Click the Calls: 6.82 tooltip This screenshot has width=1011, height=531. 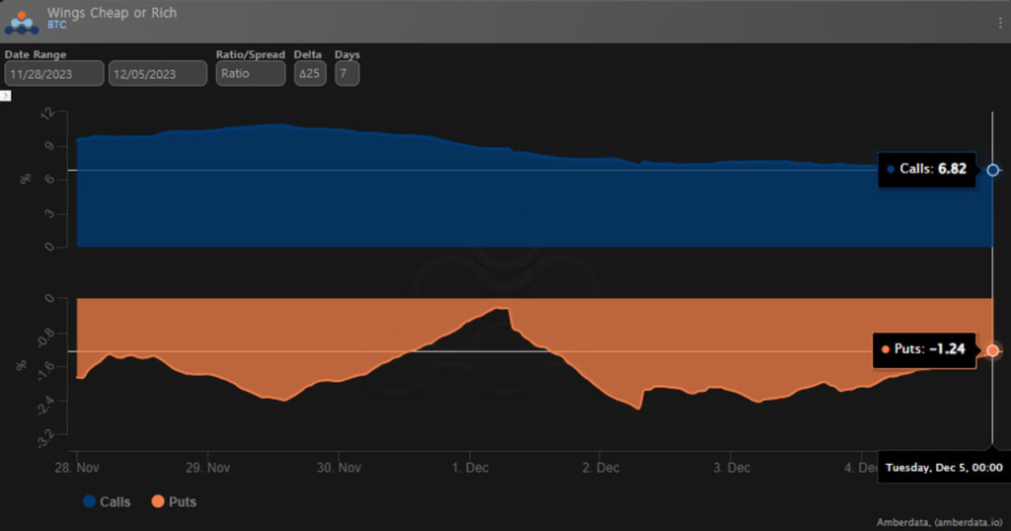(925, 170)
